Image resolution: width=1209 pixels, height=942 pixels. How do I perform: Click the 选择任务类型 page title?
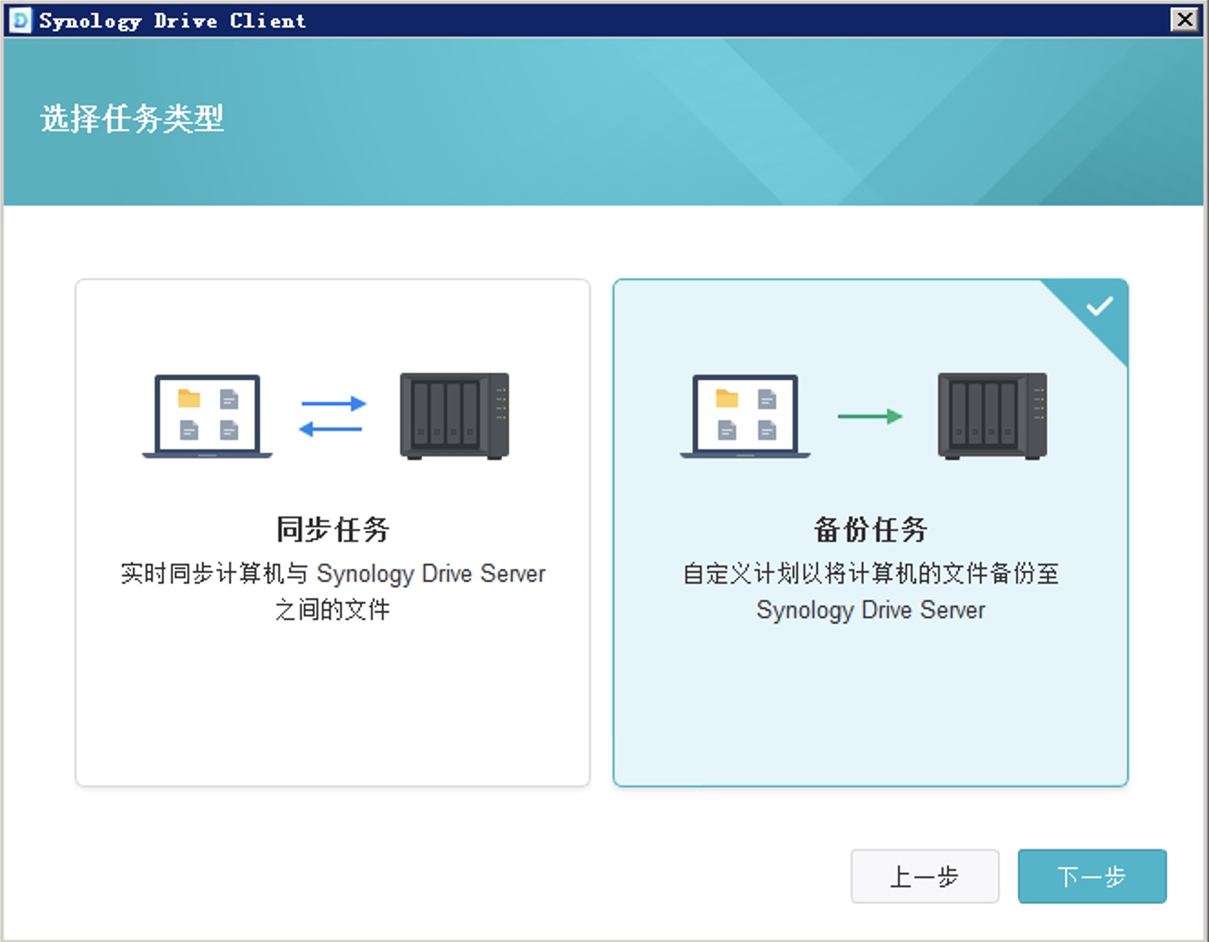pyautogui.click(x=132, y=118)
